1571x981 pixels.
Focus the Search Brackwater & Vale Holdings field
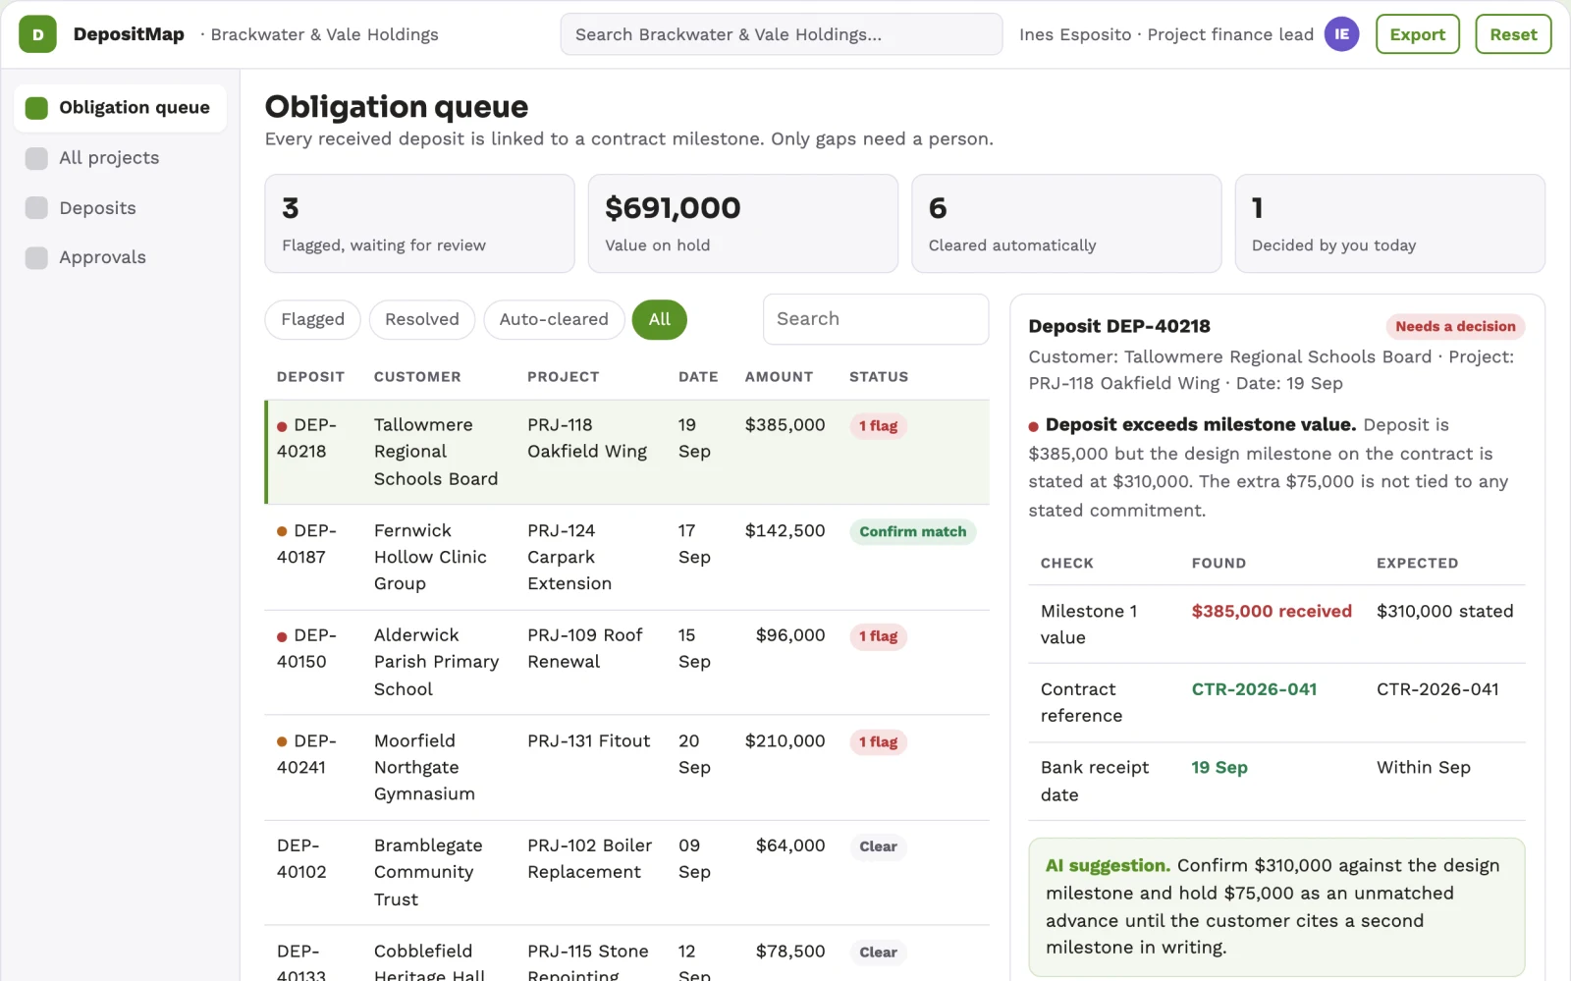[782, 34]
